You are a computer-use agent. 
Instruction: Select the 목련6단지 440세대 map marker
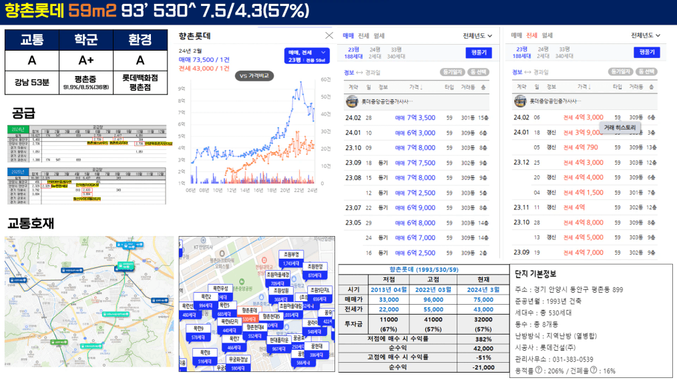[229, 326]
